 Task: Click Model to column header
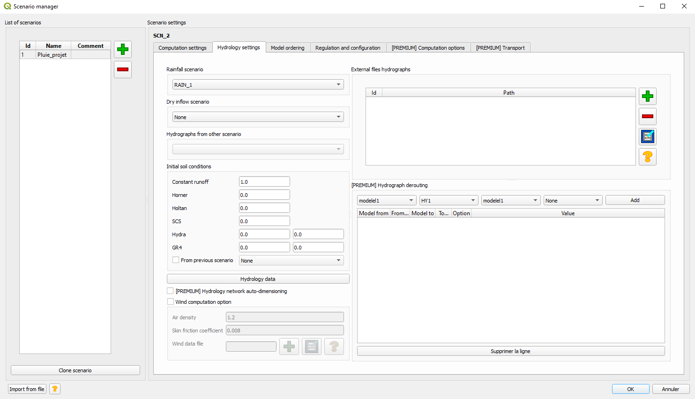click(423, 213)
